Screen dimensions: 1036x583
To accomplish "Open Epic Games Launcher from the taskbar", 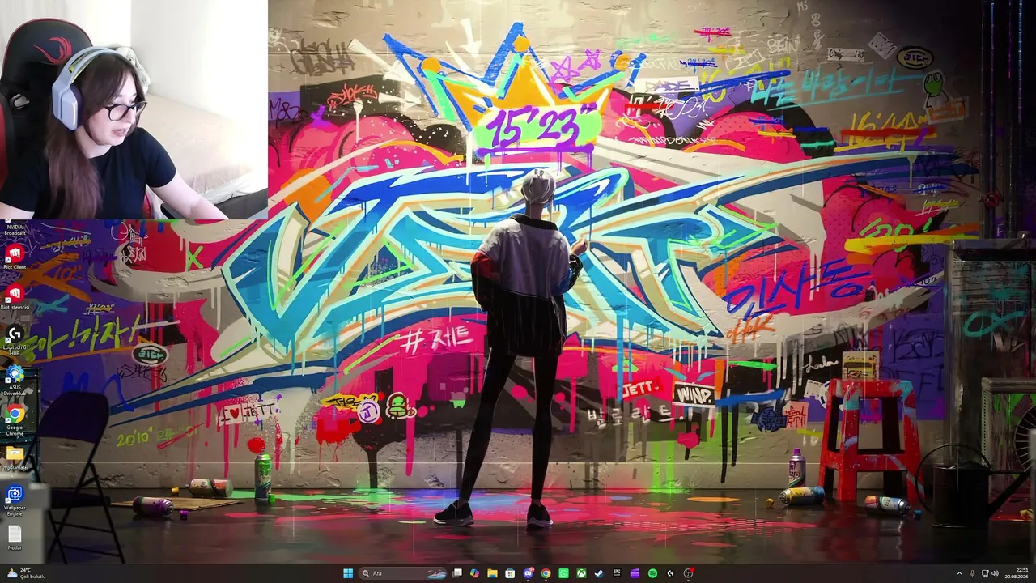I will click(617, 573).
